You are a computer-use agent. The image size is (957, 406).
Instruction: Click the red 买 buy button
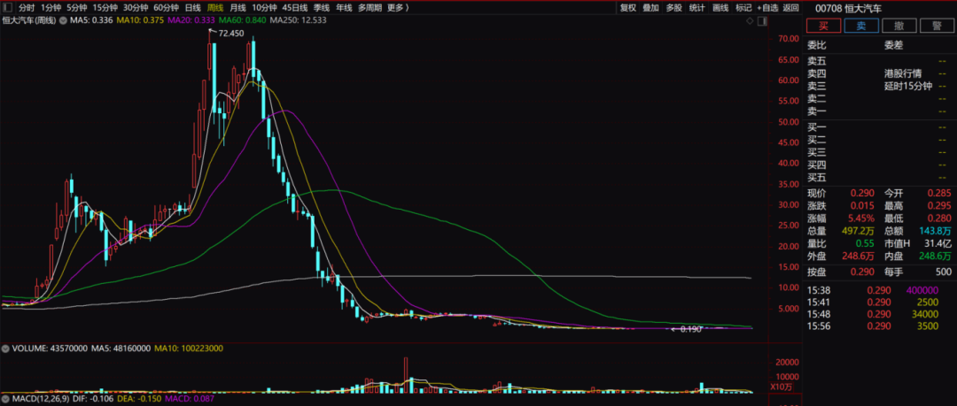(x=824, y=26)
